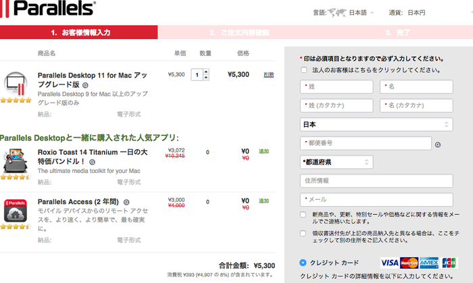Viewport: 473px width, 283px height.
Task: Click the 合計金額 ¥5,300 total
Action: point(247,265)
